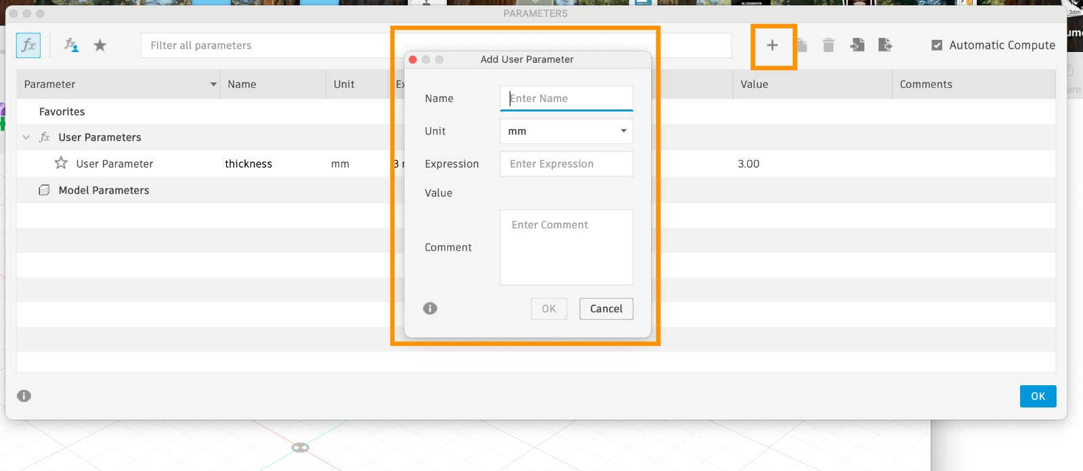The height and width of the screenshot is (471, 1083).
Task: Select the Favorites row
Action: [535, 111]
